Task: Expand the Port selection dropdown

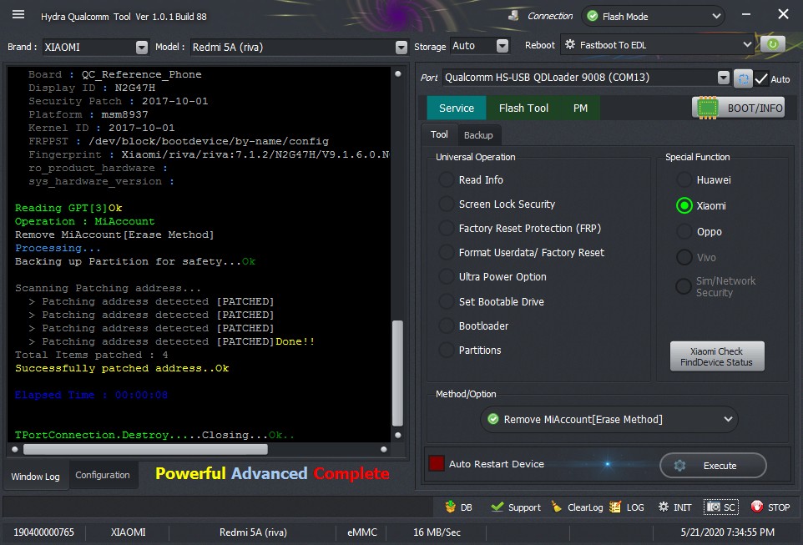Action: [723, 78]
